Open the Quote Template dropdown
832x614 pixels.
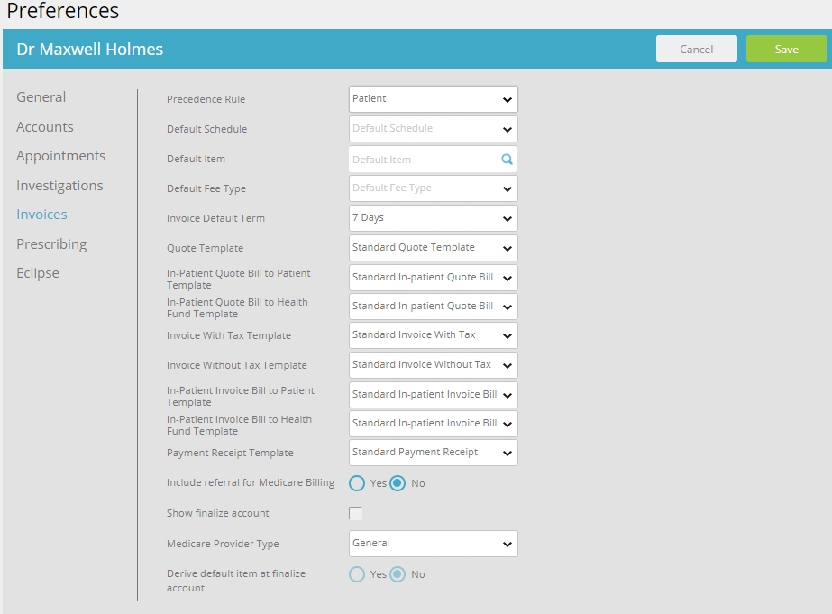(x=433, y=248)
